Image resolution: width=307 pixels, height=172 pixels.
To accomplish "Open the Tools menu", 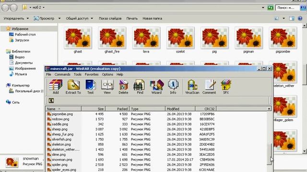I will click(78, 75).
